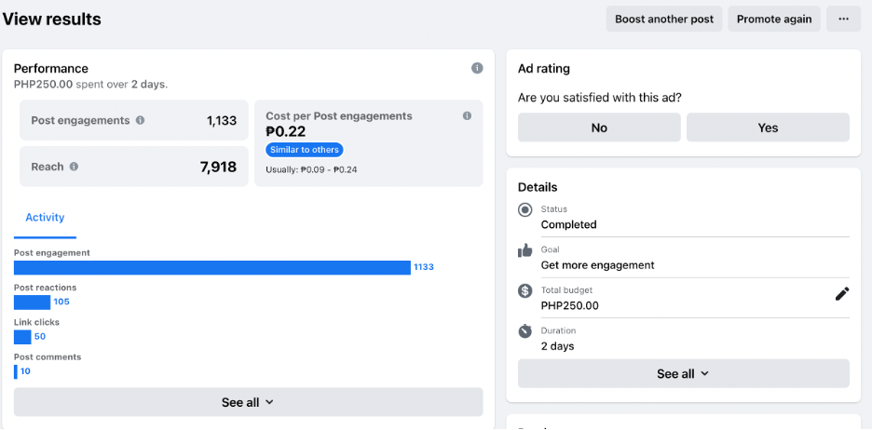Click the Performance info icon
The height and width of the screenshot is (430, 872).
477,68
